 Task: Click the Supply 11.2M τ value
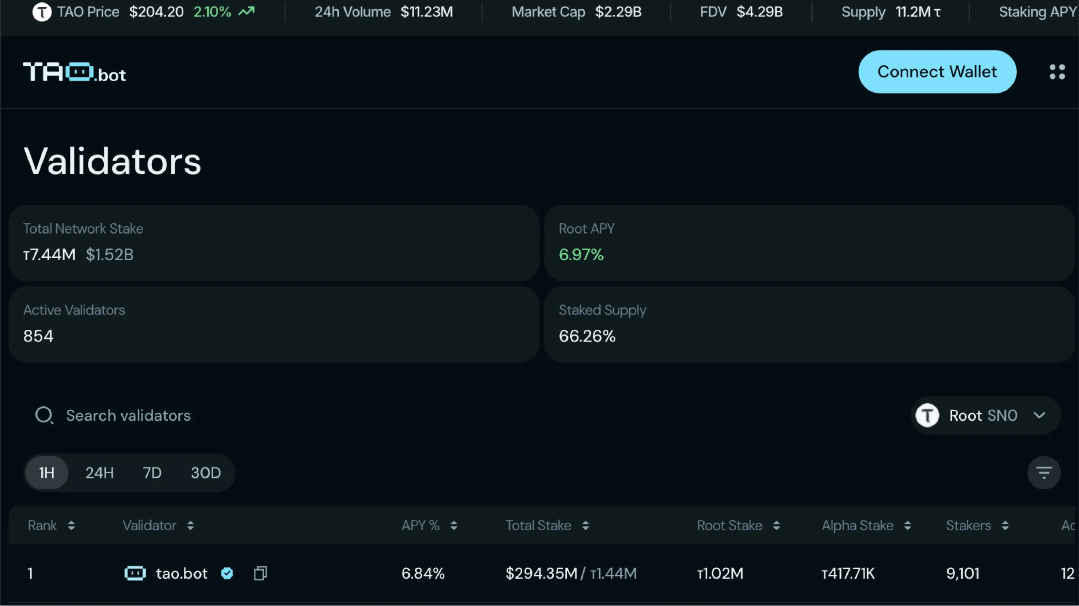pyautogui.click(x=918, y=12)
